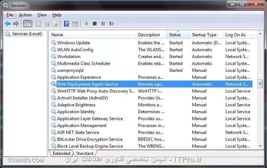Sort by the Status column header
Viewport: 267px width, 168px height.
point(178,35)
